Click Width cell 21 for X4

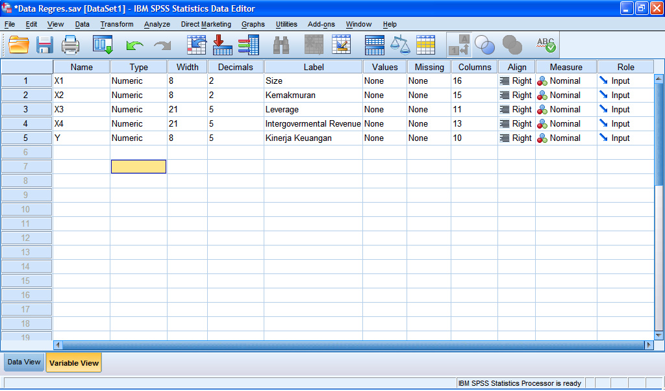(187, 123)
